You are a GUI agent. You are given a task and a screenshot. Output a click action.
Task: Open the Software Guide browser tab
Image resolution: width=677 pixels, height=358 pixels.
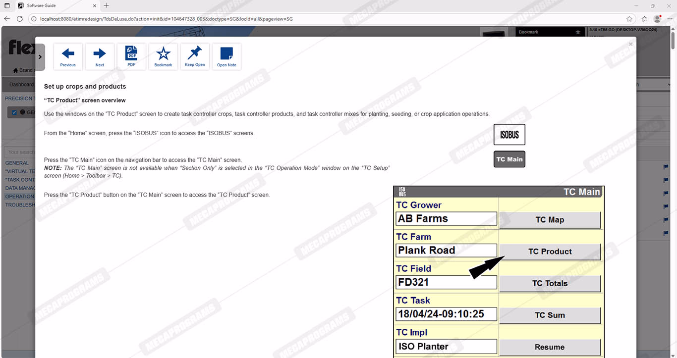(55, 5)
